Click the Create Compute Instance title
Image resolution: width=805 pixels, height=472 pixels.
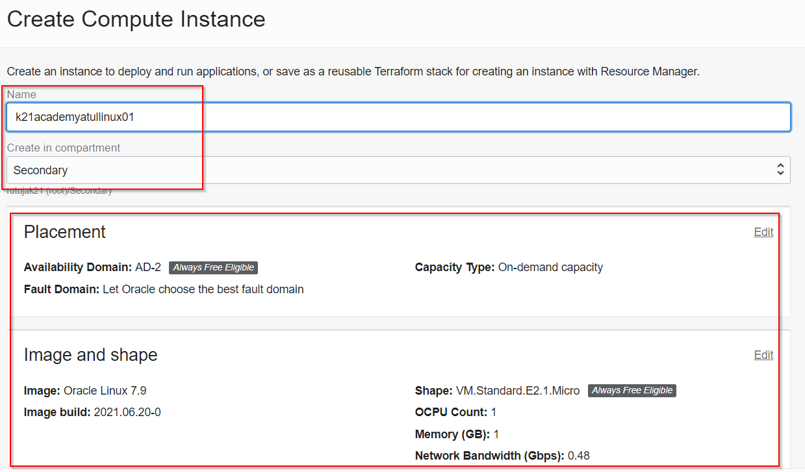[x=136, y=19]
